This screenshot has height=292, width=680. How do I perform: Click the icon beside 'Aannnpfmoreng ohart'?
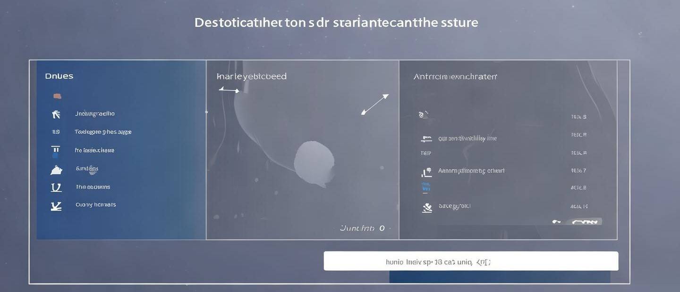pos(426,172)
